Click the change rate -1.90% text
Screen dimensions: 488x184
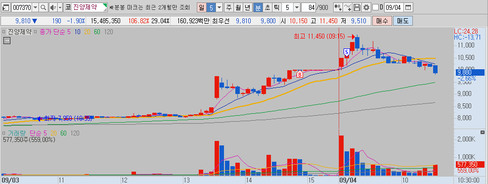(x=76, y=21)
